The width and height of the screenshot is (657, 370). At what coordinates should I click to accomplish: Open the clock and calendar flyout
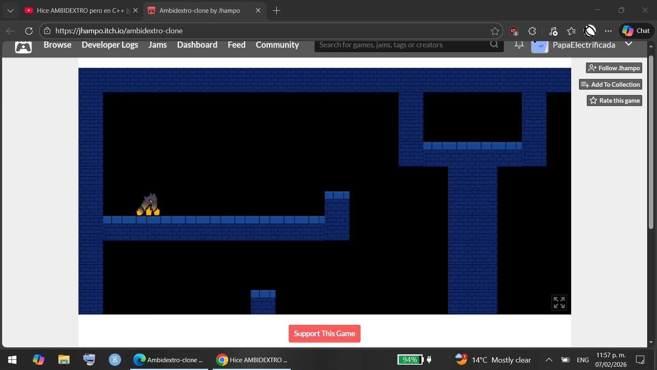click(611, 360)
